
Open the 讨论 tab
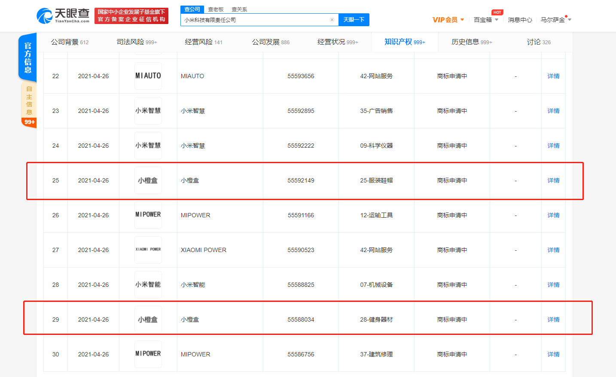[x=539, y=42]
